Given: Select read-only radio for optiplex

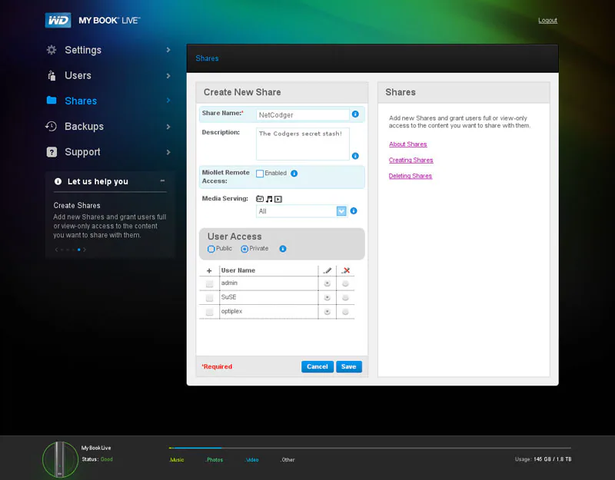Looking at the screenshot, I should (345, 312).
